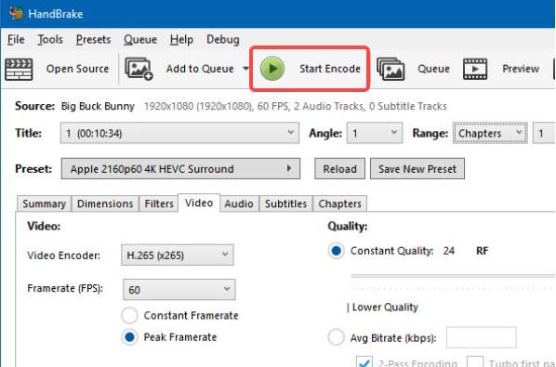Click the source name Big Buck Bunny
Screen dimensions: 556x367
(x=98, y=106)
